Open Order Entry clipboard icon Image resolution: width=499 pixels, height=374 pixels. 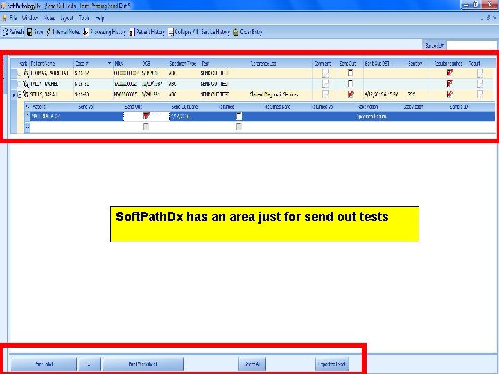(236, 32)
